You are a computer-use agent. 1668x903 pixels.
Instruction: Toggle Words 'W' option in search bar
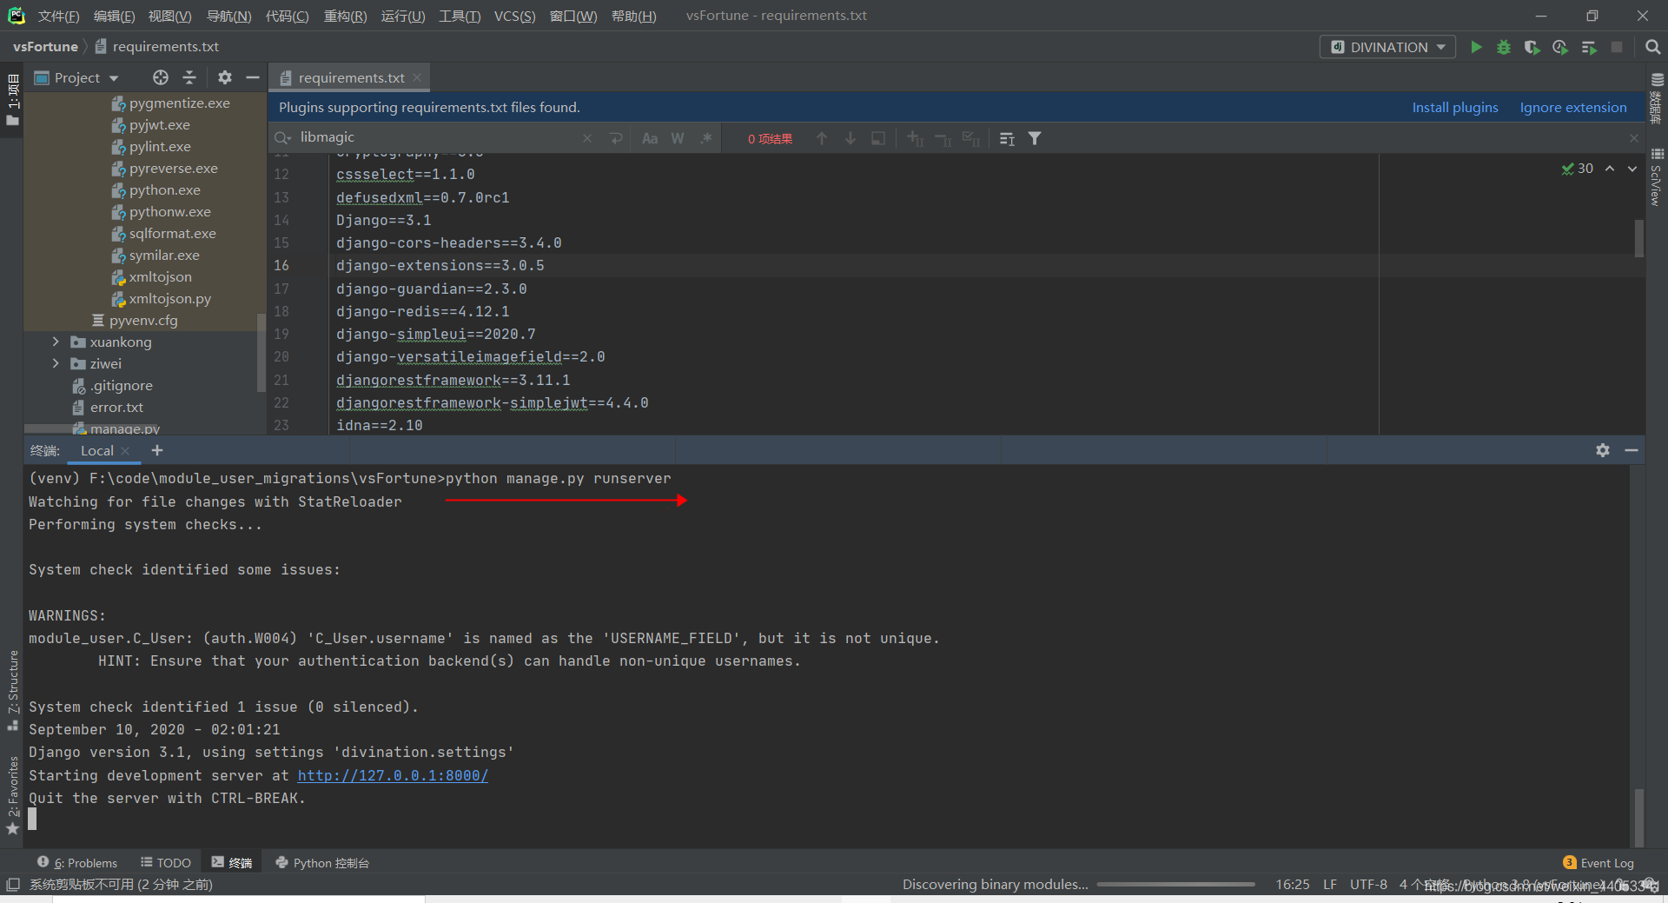click(678, 138)
